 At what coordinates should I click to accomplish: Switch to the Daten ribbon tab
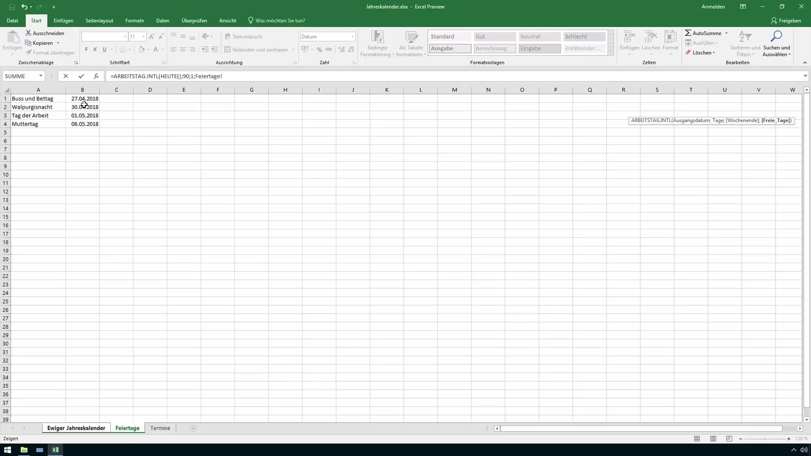point(163,20)
